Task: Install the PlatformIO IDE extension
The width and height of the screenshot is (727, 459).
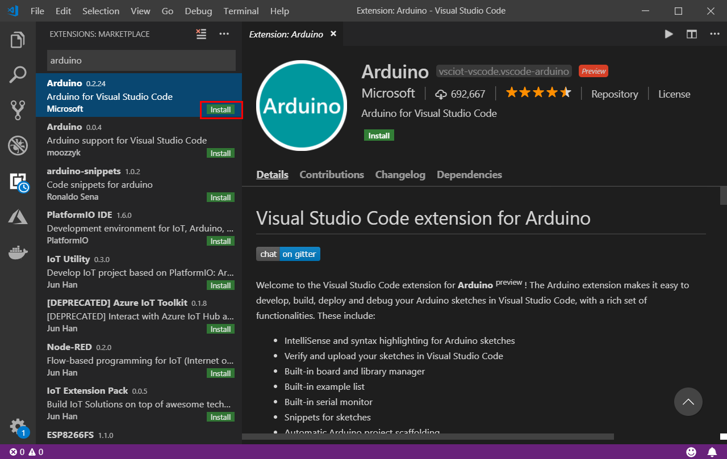Action: coord(220,241)
